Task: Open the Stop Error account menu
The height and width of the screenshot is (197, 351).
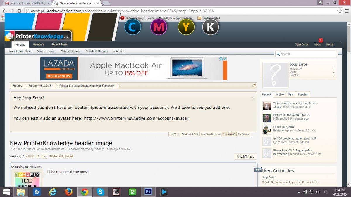Action: (x=302, y=44)
